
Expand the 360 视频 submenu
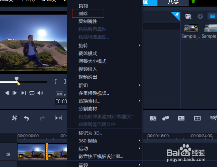tap(105, 141)
